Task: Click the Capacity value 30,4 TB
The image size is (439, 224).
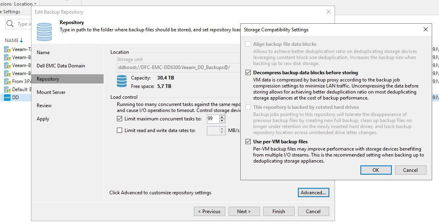Action: click(x=165, y=78)
